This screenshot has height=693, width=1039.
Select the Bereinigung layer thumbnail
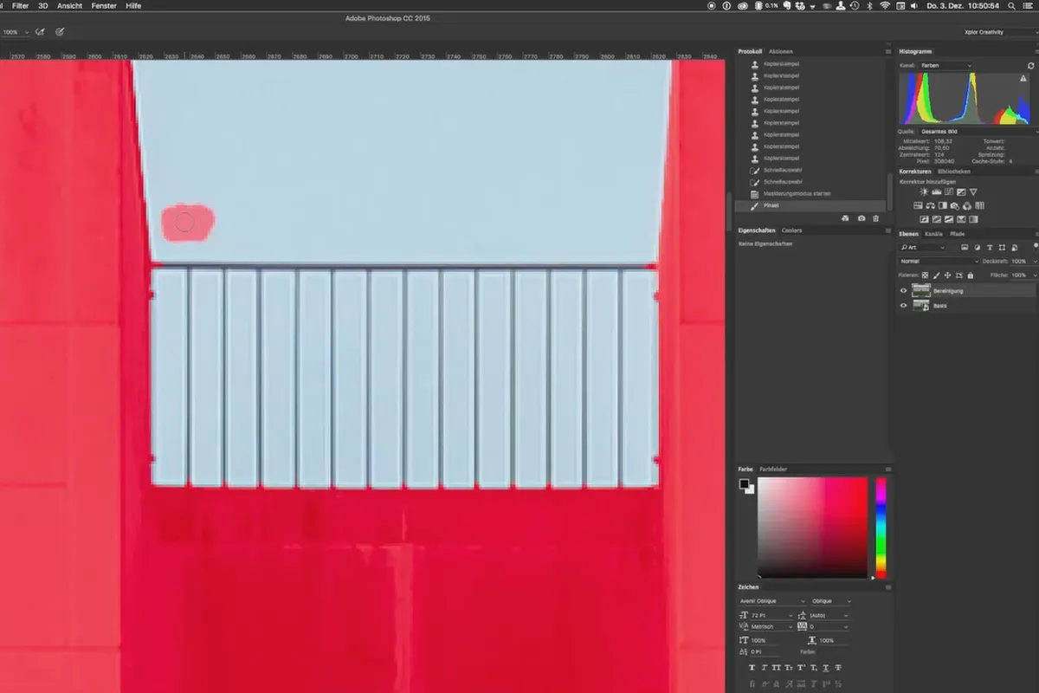[921, 291]
